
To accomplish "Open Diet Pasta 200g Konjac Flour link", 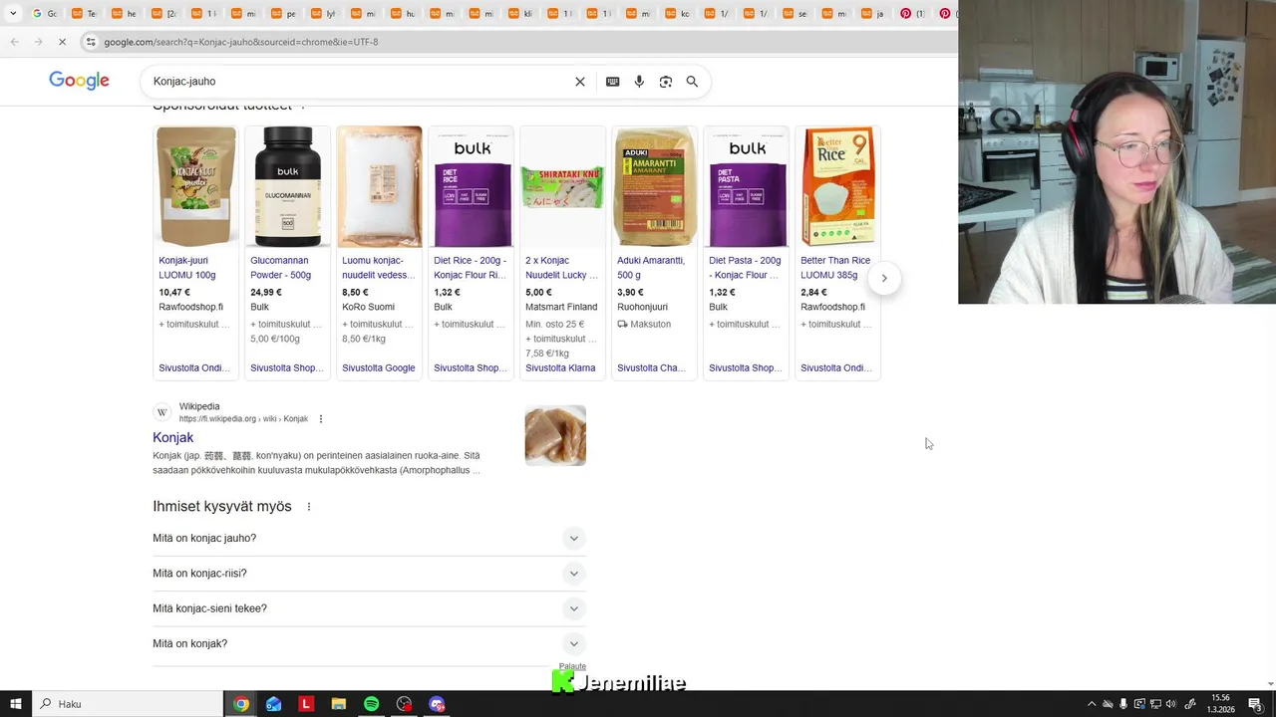I will (745, 268).
